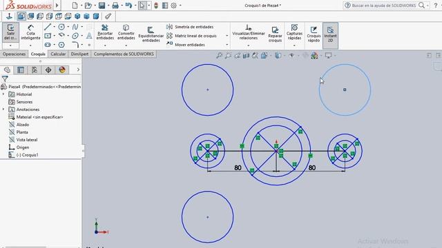Click Reparar croquis
The width and height of the screenshot is (442, 248).
pyautogui.click(x=275, y=34)
